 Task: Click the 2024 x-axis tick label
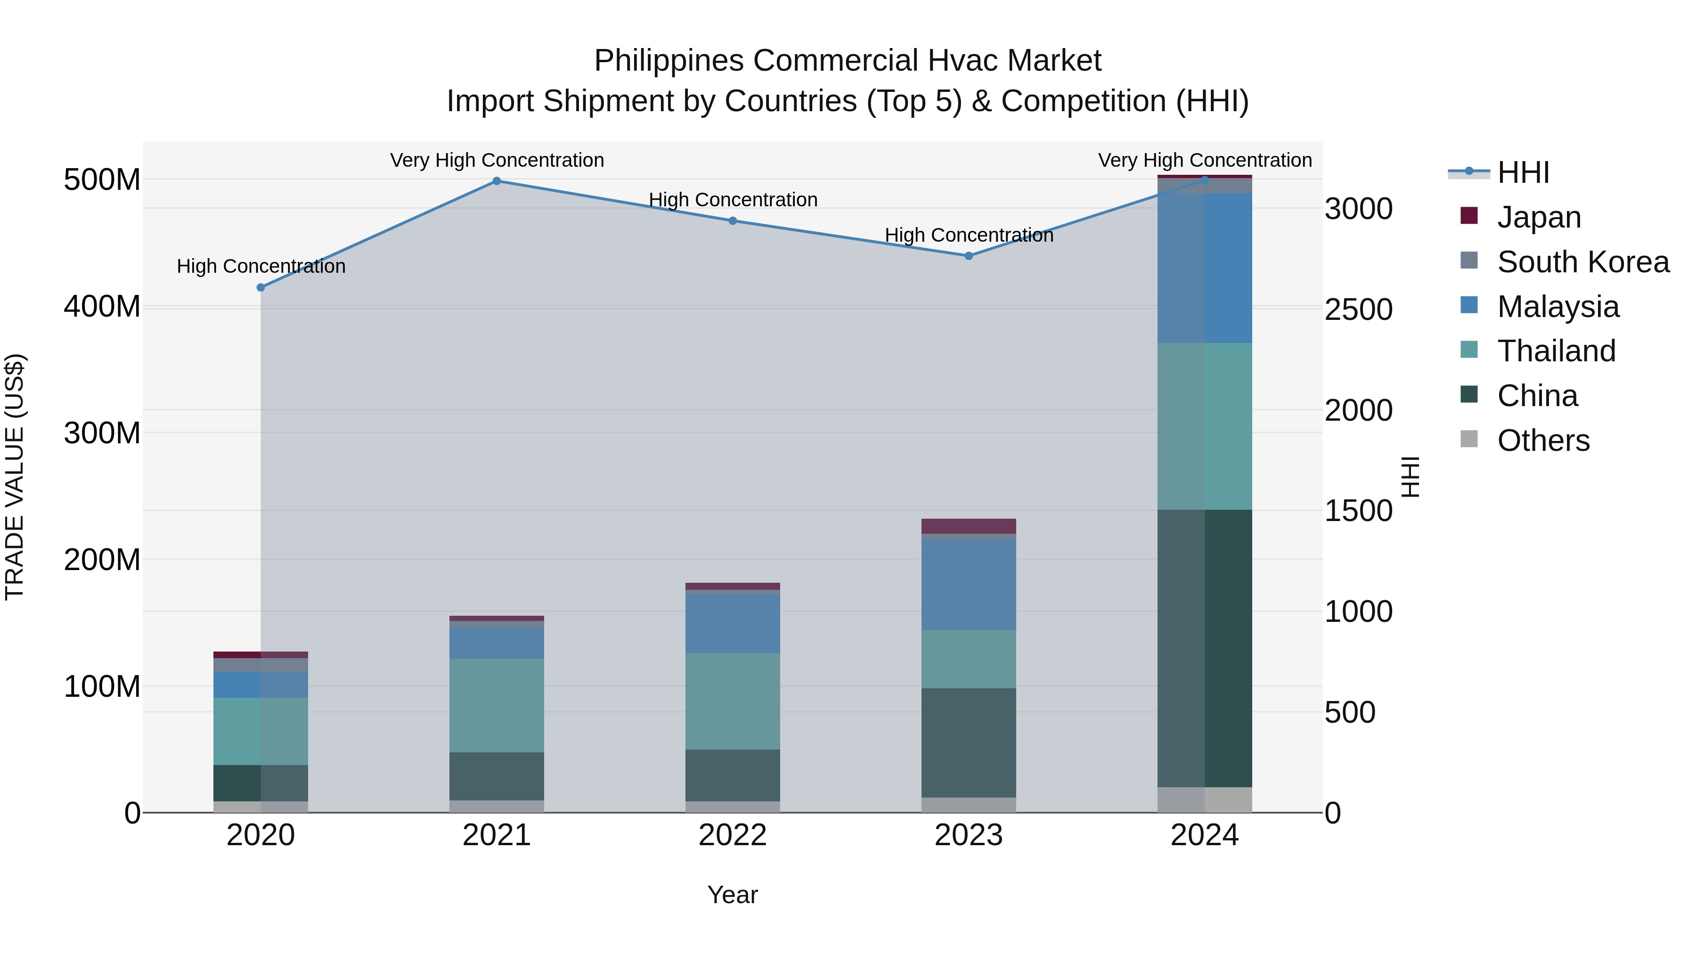[1205, 835]
